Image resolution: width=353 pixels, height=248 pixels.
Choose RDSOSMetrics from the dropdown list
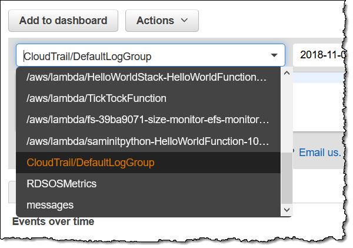[x=62, y=184]
